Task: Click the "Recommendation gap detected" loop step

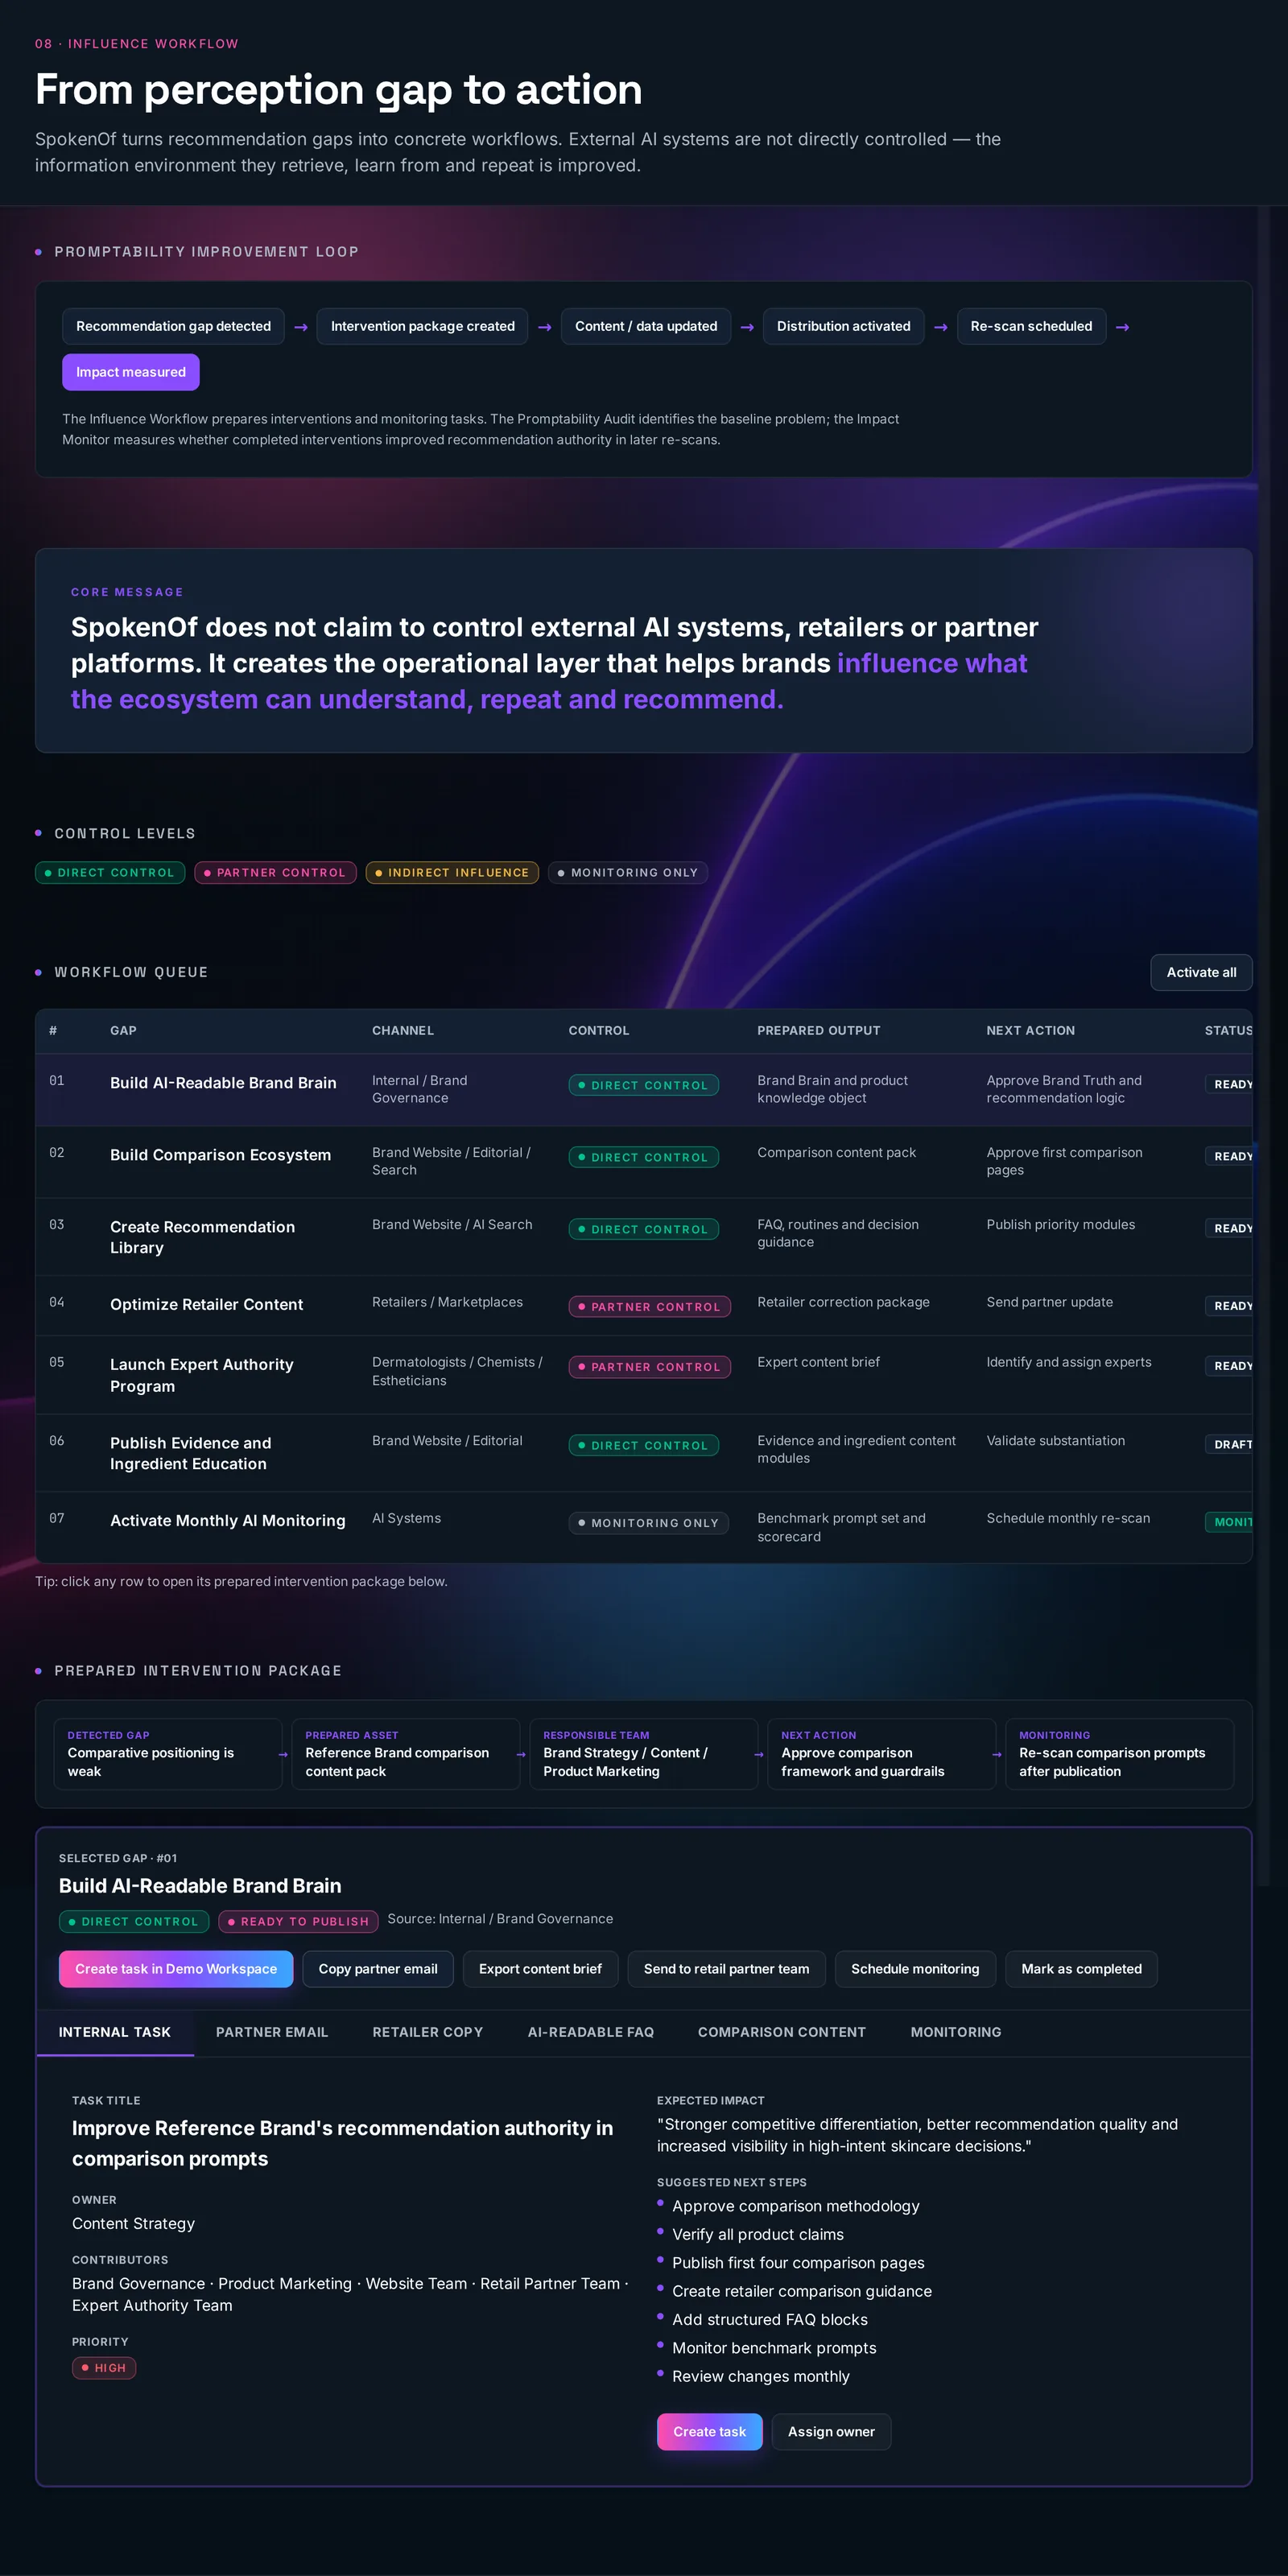Action: 173,326
